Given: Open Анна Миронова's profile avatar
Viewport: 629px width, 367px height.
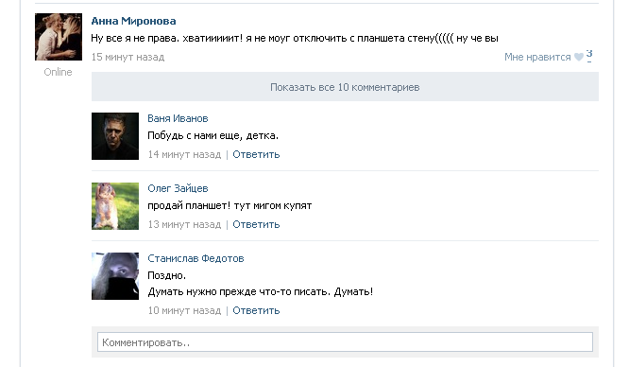Looking at the screenshot, I should (59, 37).
